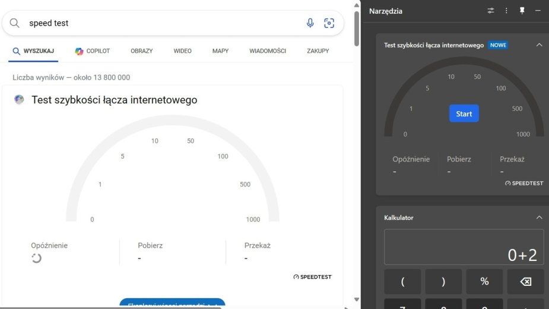The image size is (549, 309).
Task: Click the calculator close parenthesis key
Action: (443, 281)
